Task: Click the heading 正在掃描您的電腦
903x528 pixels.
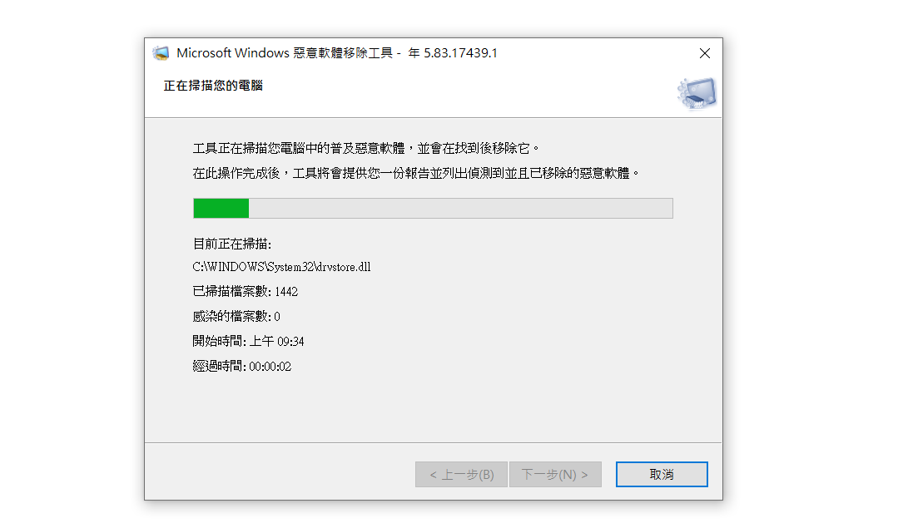Action: tap(213, 86)
